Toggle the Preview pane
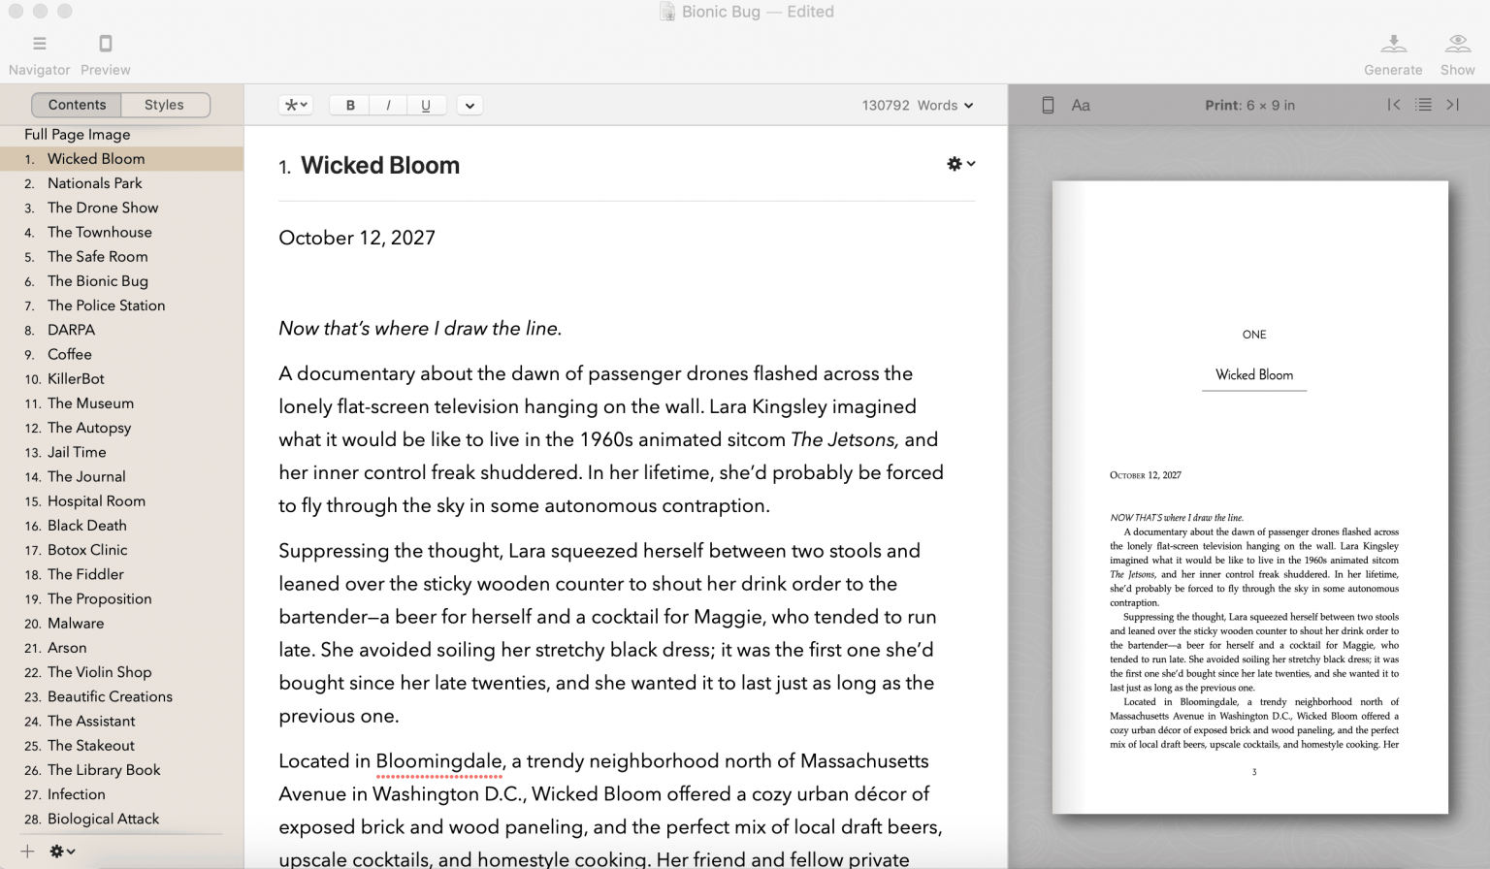 coord(105,50)
